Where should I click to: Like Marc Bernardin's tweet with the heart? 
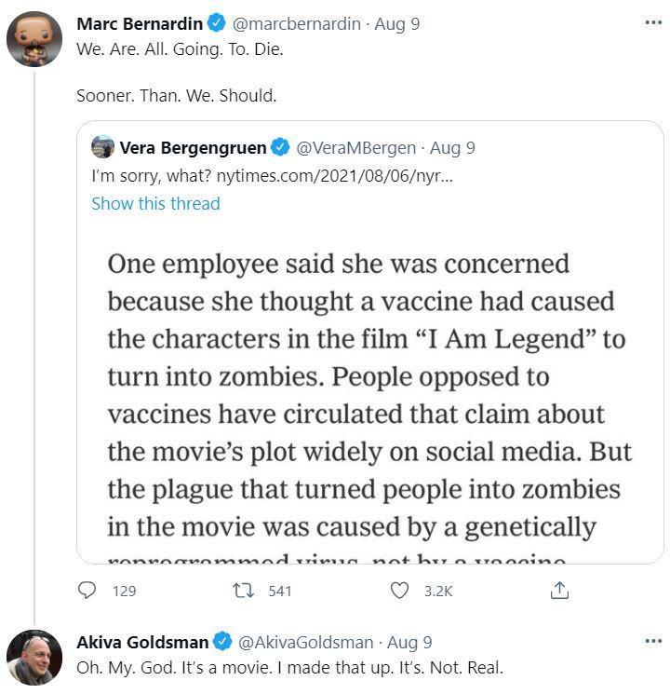click(x=399, y=591)
